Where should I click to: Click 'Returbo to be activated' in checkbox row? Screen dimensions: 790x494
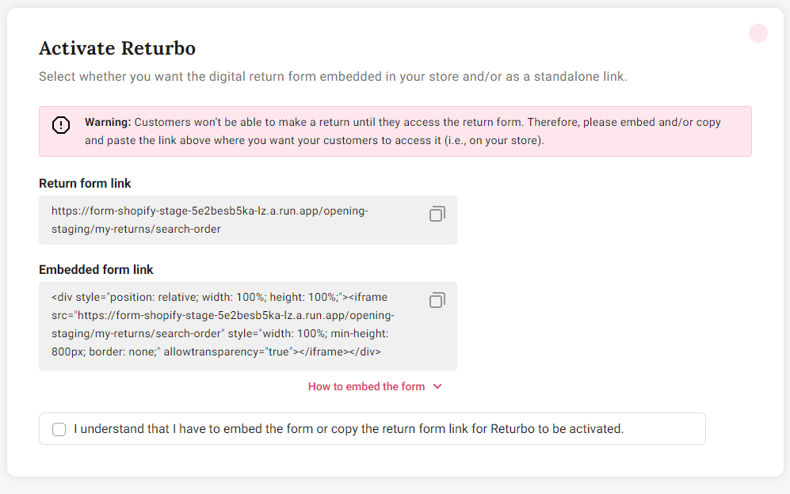click(x=557, y=429)
